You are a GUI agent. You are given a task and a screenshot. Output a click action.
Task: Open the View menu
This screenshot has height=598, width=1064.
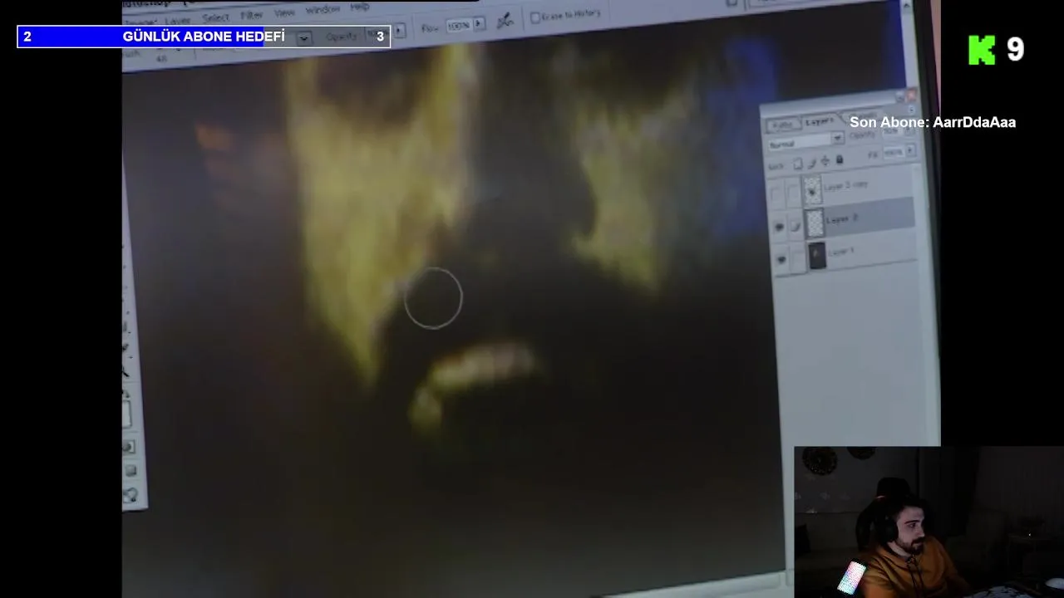(284, 13)
